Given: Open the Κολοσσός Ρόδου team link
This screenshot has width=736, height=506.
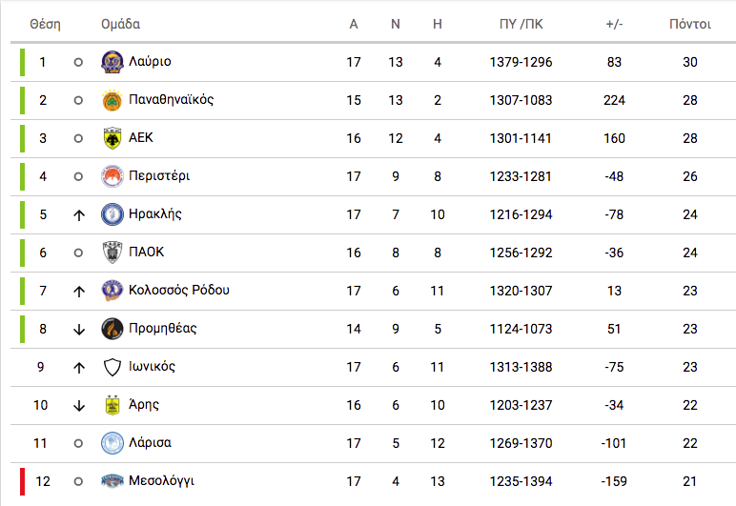Looking at the screenshot, I should click(x=179, y=291).
